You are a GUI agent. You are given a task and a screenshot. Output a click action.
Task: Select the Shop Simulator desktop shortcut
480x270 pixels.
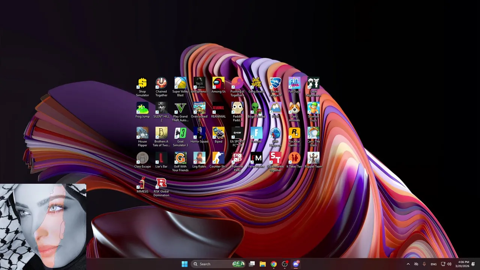(x=142, y=87)
